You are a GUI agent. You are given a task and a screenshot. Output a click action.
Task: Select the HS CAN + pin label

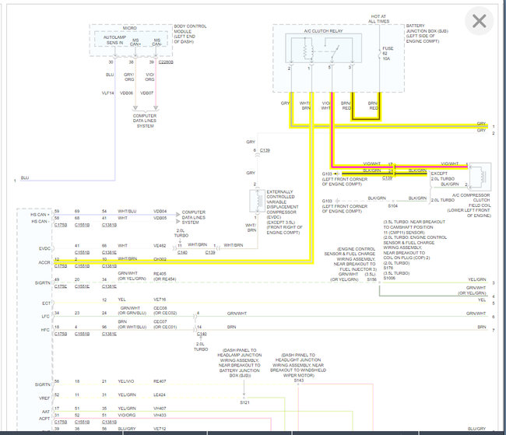(x=40, y=215)
